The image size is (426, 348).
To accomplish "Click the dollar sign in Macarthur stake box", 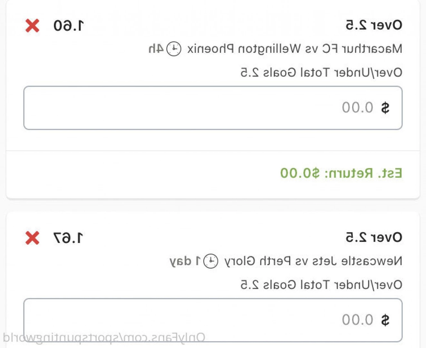I will pos(385,108).
